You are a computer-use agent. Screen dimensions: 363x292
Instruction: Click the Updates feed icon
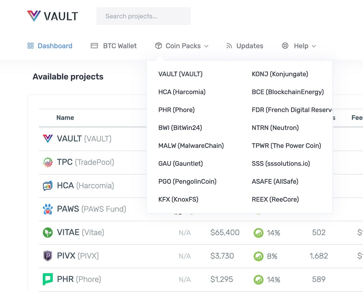229,46
